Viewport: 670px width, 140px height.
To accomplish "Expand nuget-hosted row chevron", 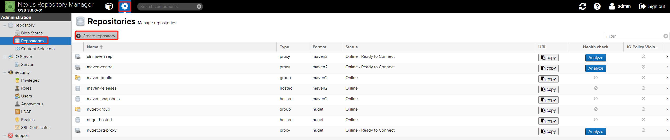I will 667,120.
